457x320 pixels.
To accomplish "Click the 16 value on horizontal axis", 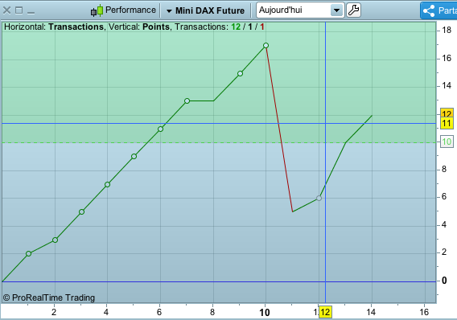I will click(x=424, y=312).
